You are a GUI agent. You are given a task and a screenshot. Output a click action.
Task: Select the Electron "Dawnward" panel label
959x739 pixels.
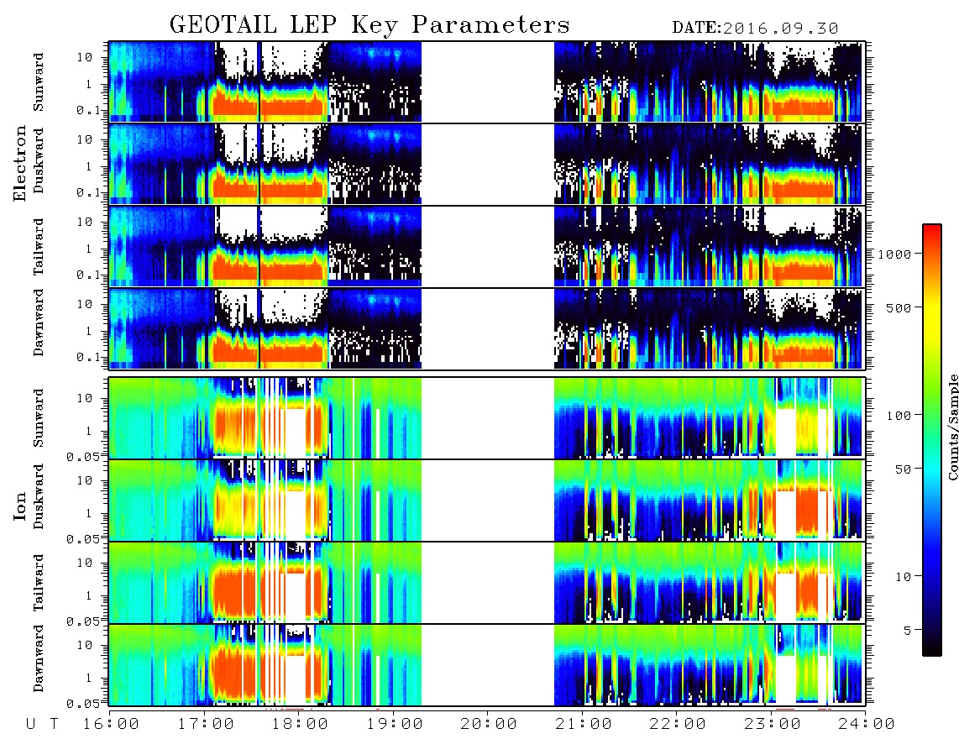pyautogui.click(x=39, y=322)
